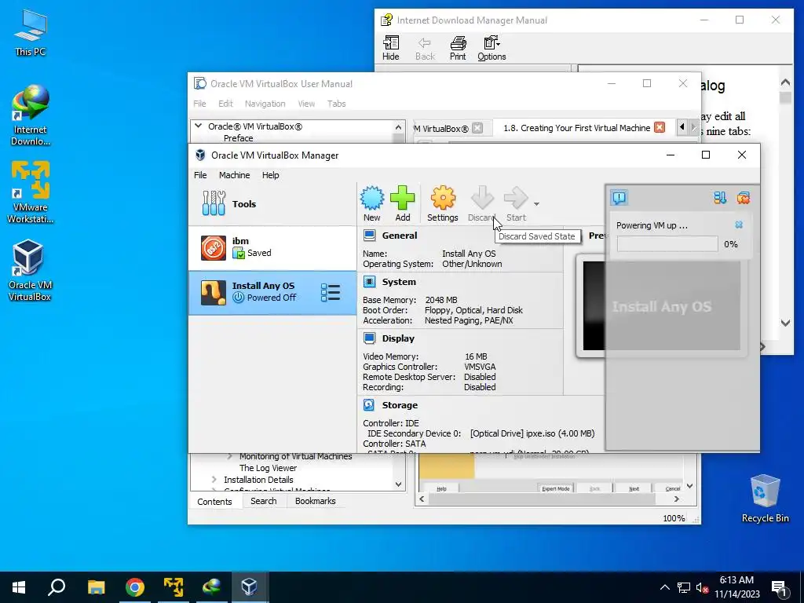Screen dimensions: 804x603
Task: Click the Storage section icon
Action: [x=369, y=405]
